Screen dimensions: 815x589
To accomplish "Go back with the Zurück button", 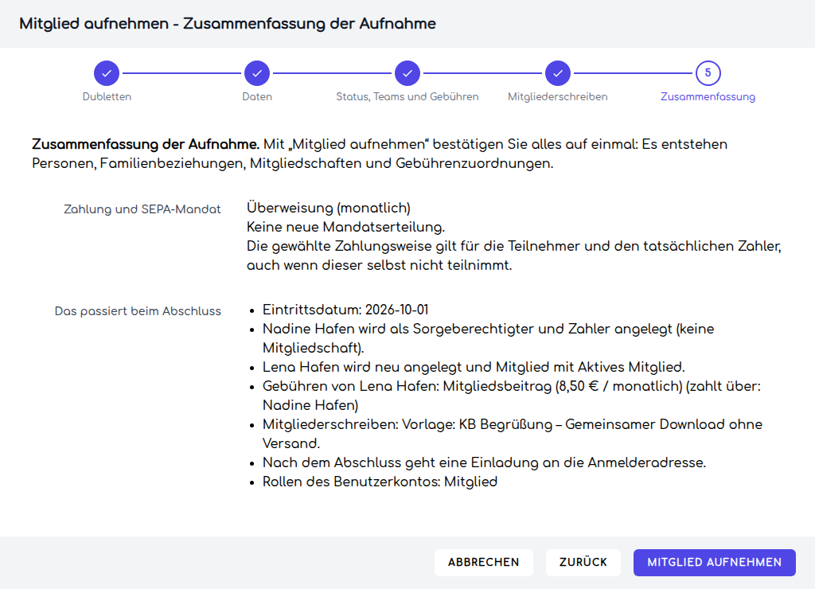I will click(x=583, y=563).
